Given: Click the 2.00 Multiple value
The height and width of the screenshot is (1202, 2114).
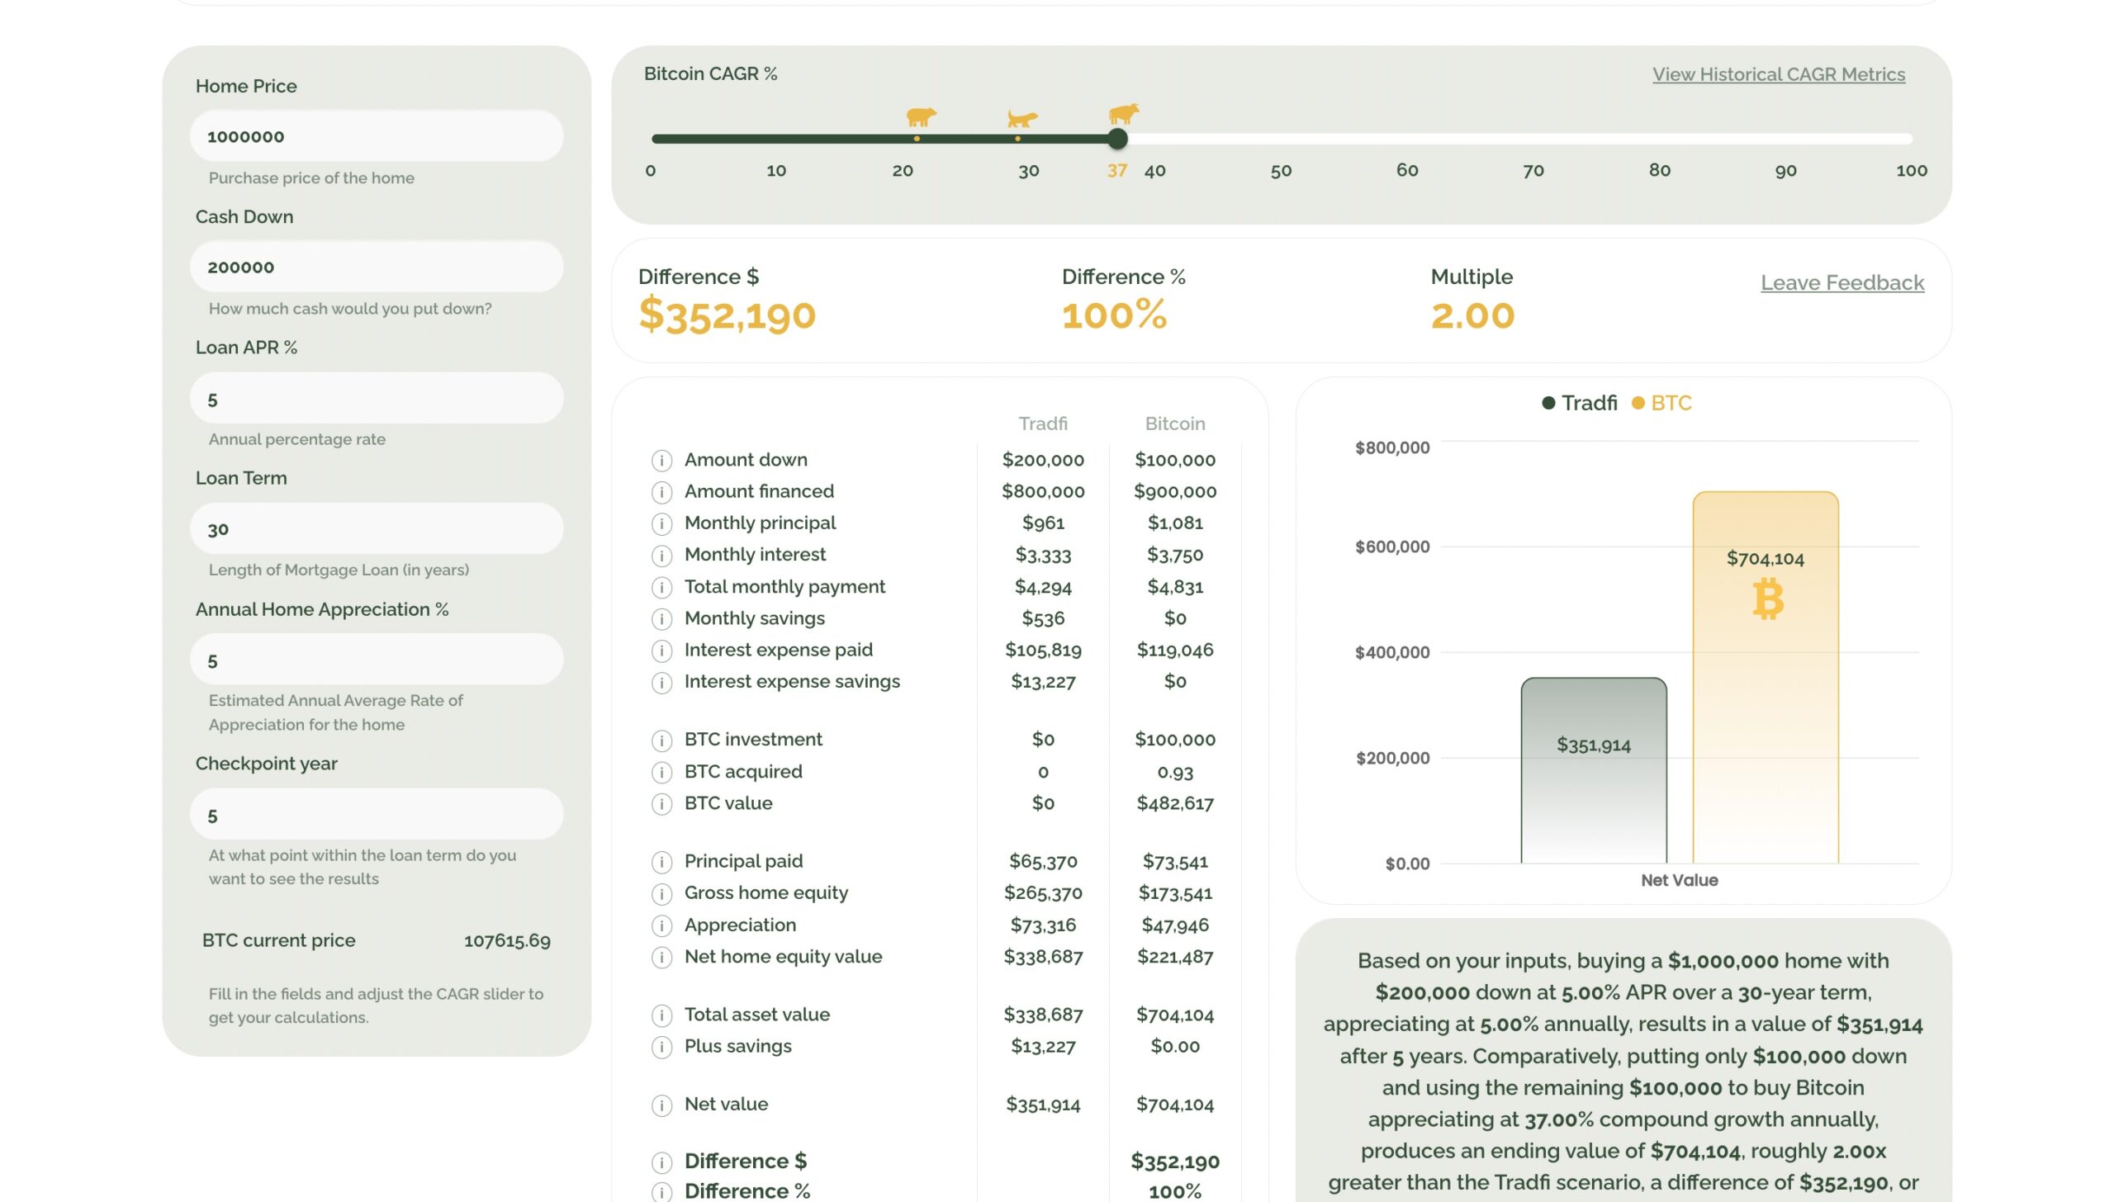Looking at the screenshot, I should [x=1472, y=315].
